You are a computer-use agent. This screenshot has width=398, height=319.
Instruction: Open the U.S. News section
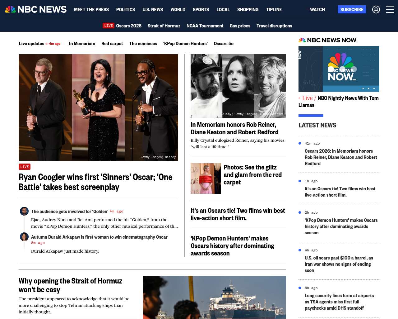pos(153,10)
